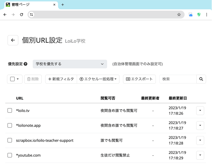
Task: Bookmark this page with the star icon
Action: click(179, 14)
